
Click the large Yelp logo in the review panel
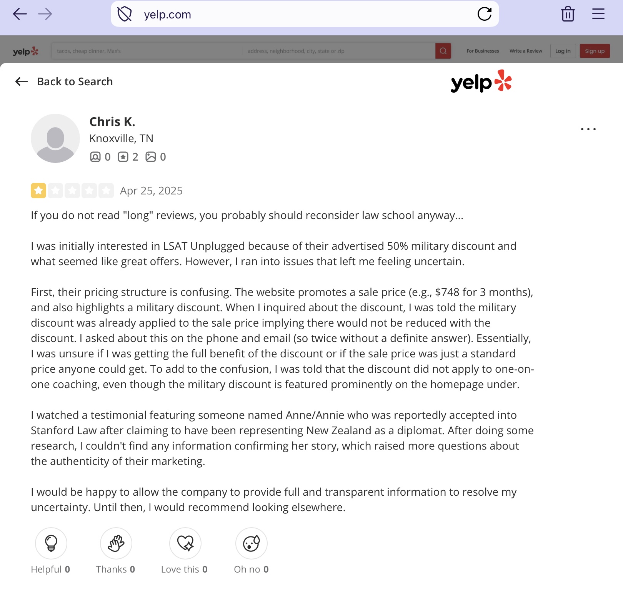point(481,81)
